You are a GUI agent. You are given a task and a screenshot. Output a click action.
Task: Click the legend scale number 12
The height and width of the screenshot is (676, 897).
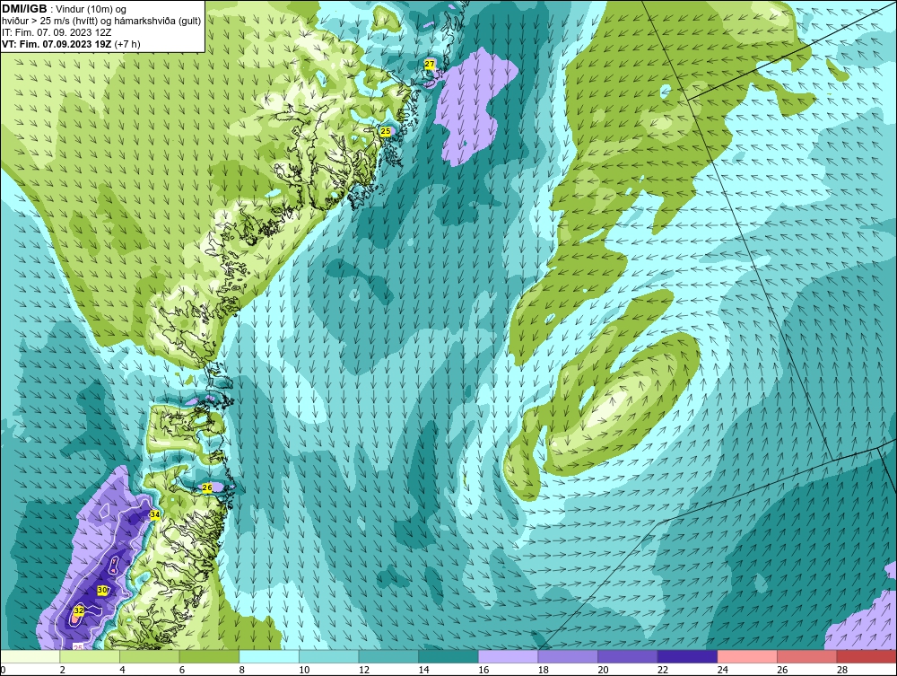coord(364,670)
